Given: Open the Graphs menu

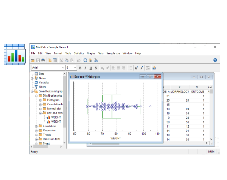Looking at the screenshot, I should [91, 53].
